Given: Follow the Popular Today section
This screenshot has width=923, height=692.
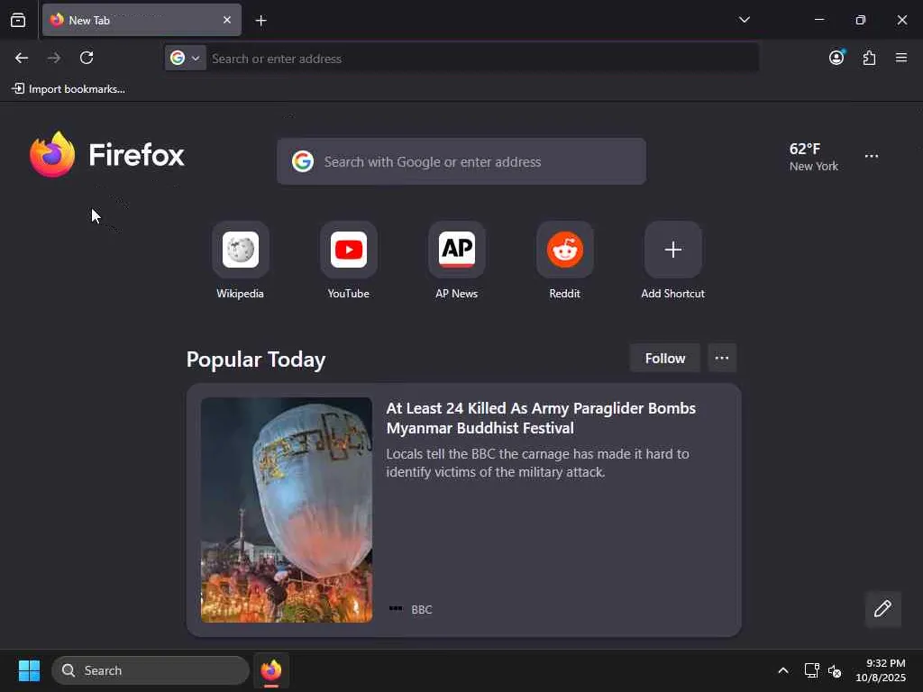Looking at the screenshot, I should coord(664,359).
